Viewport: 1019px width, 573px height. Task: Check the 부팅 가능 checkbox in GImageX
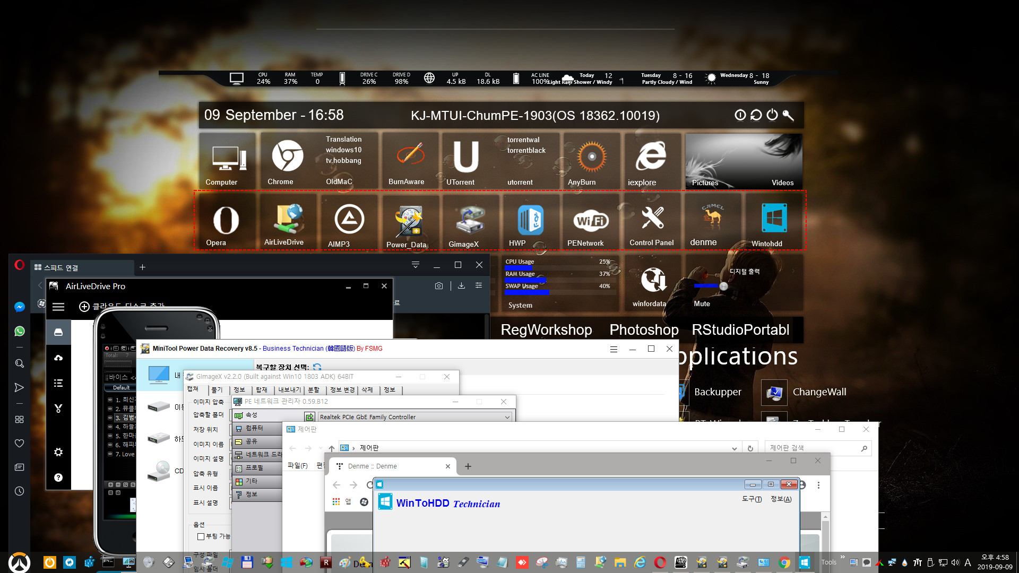(x=201, y=536)
